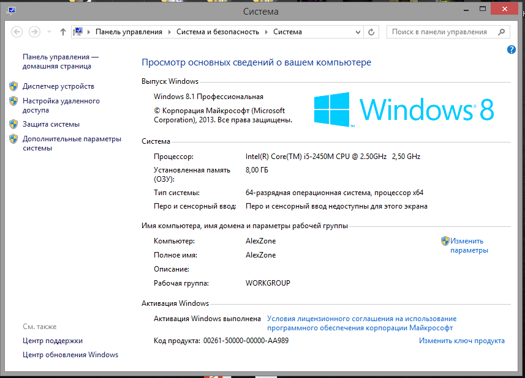Viewport: 525px width, 378px height.
Task: Open 'Панель управления — домашняя страница' link
Action: [x=61, y=62]
